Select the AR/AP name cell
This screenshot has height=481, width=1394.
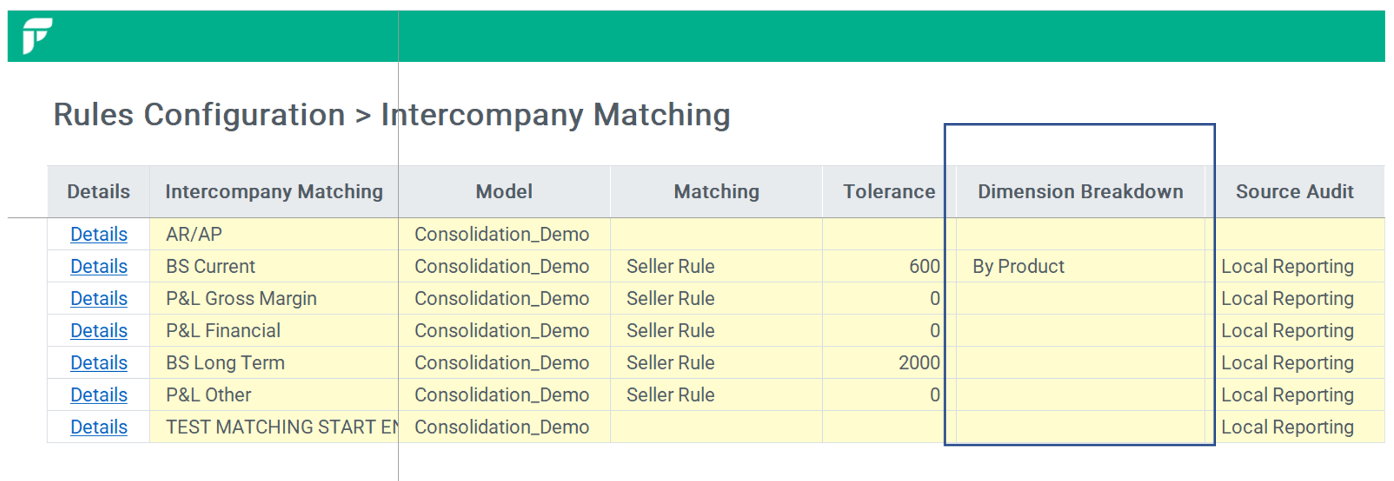point(274,234)
